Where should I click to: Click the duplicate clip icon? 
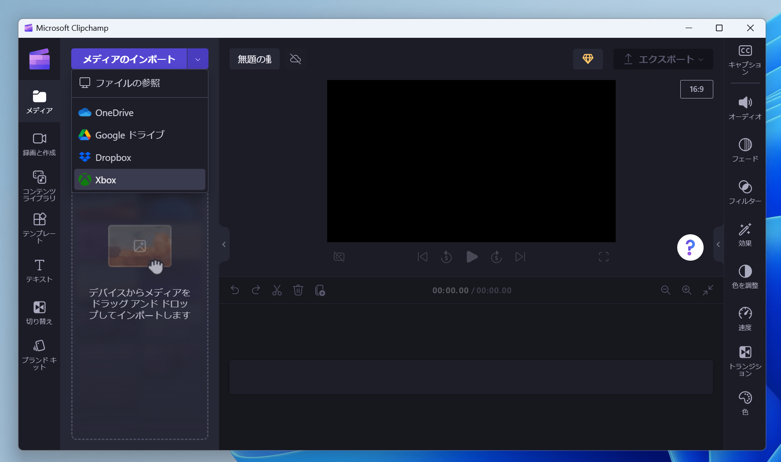tap(320, 290)
